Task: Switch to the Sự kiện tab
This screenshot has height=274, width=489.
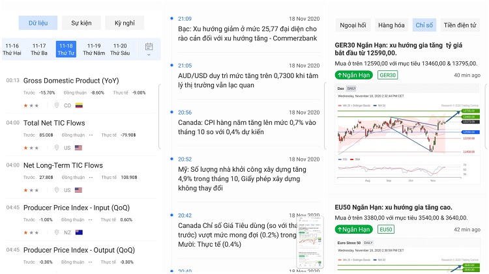Action: (x=81, y=23)
